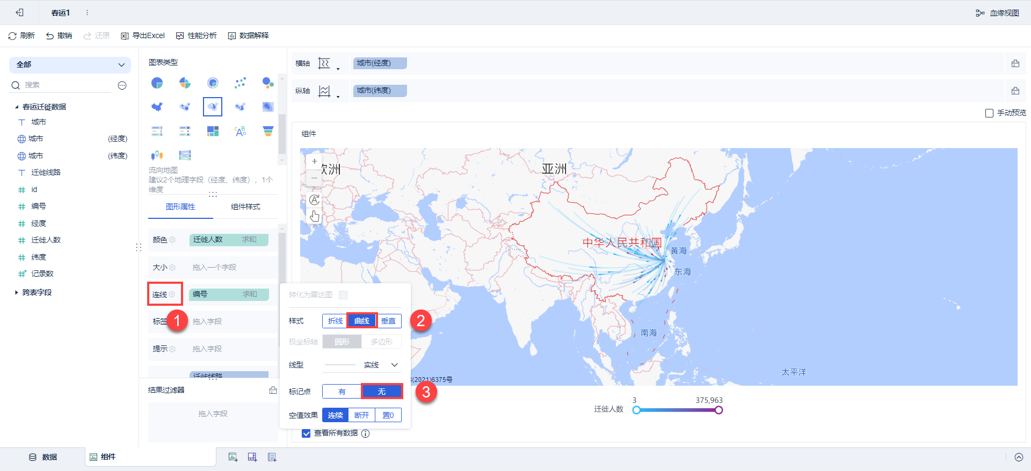
Task: Open 性能分析 performance analysis
Action: (x=197, y=36)
